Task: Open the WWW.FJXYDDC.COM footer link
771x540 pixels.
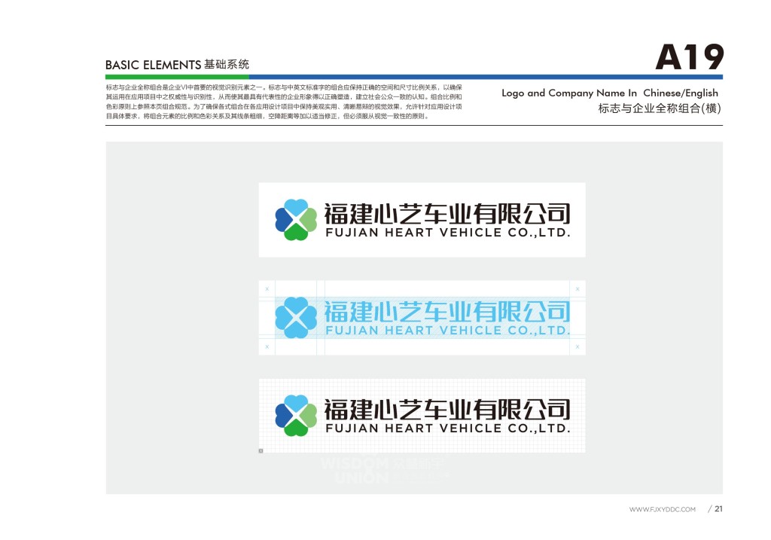Action: click(x=663, y=510)
